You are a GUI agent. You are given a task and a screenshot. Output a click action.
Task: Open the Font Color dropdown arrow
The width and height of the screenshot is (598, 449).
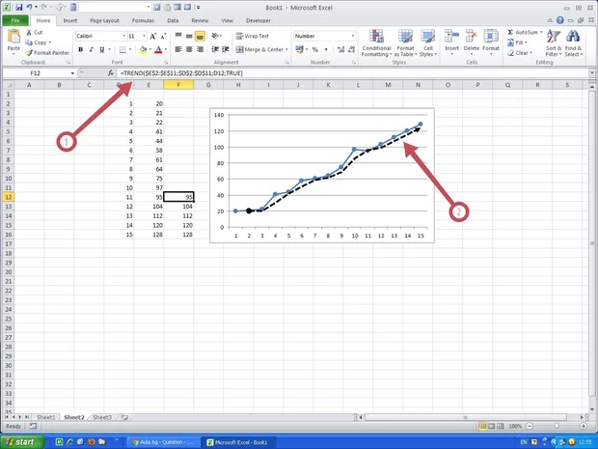click(166, 49)
